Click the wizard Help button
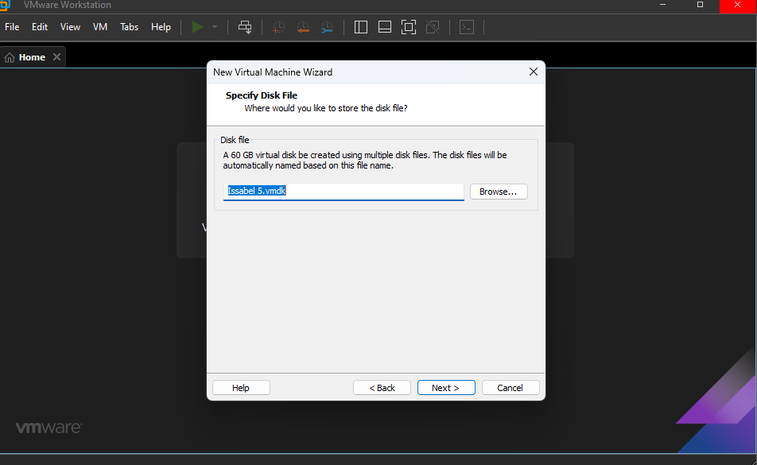Screen dimensions: 757x465 pyautogui.click(x=241, y=388)
